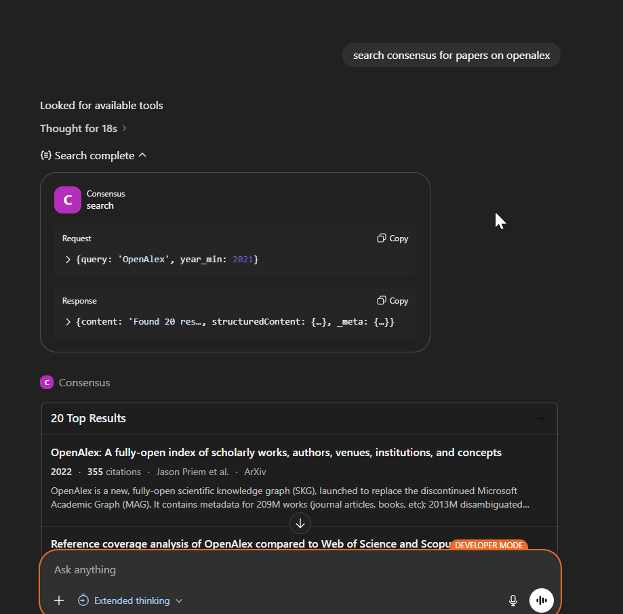Click the Extended thinking clock icon
This screenshot has height=614, width=623.
click(83, 600)
